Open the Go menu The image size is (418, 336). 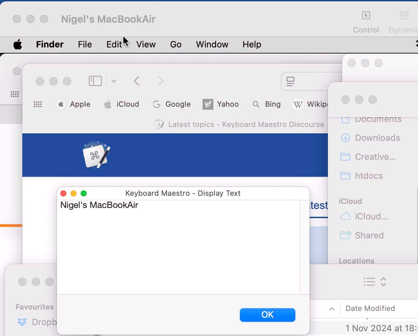click(x=176, y=44)
